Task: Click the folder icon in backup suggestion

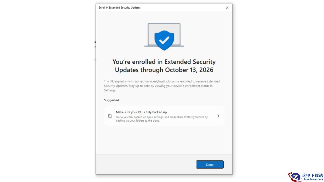Action: (110, 116)
